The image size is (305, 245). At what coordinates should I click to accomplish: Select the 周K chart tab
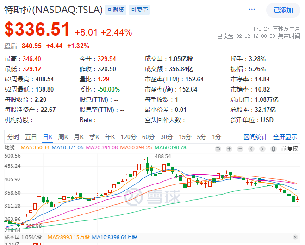coord(63,137)
